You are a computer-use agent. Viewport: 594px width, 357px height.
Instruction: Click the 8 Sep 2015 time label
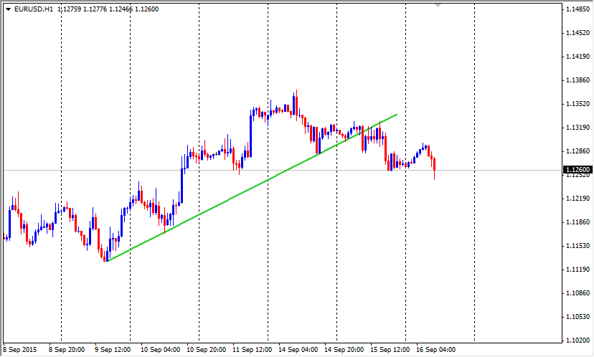(x=19, y=349)
